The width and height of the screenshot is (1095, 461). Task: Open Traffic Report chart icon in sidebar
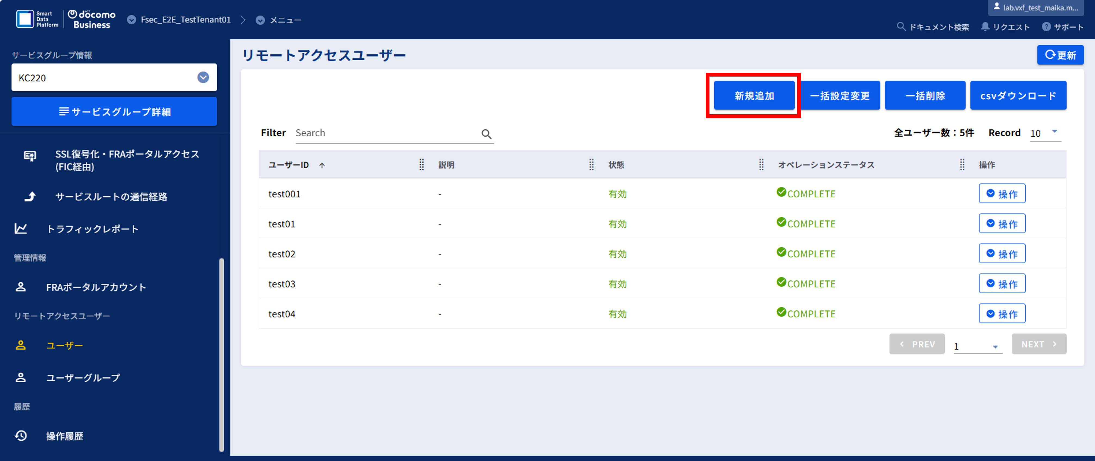21,229
